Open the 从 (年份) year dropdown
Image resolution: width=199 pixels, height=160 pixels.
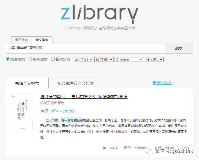click(x=84, y=59)
